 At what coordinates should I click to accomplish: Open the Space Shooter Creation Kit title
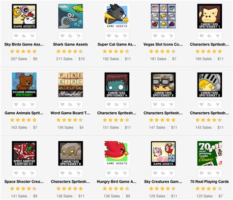point(24,181)
